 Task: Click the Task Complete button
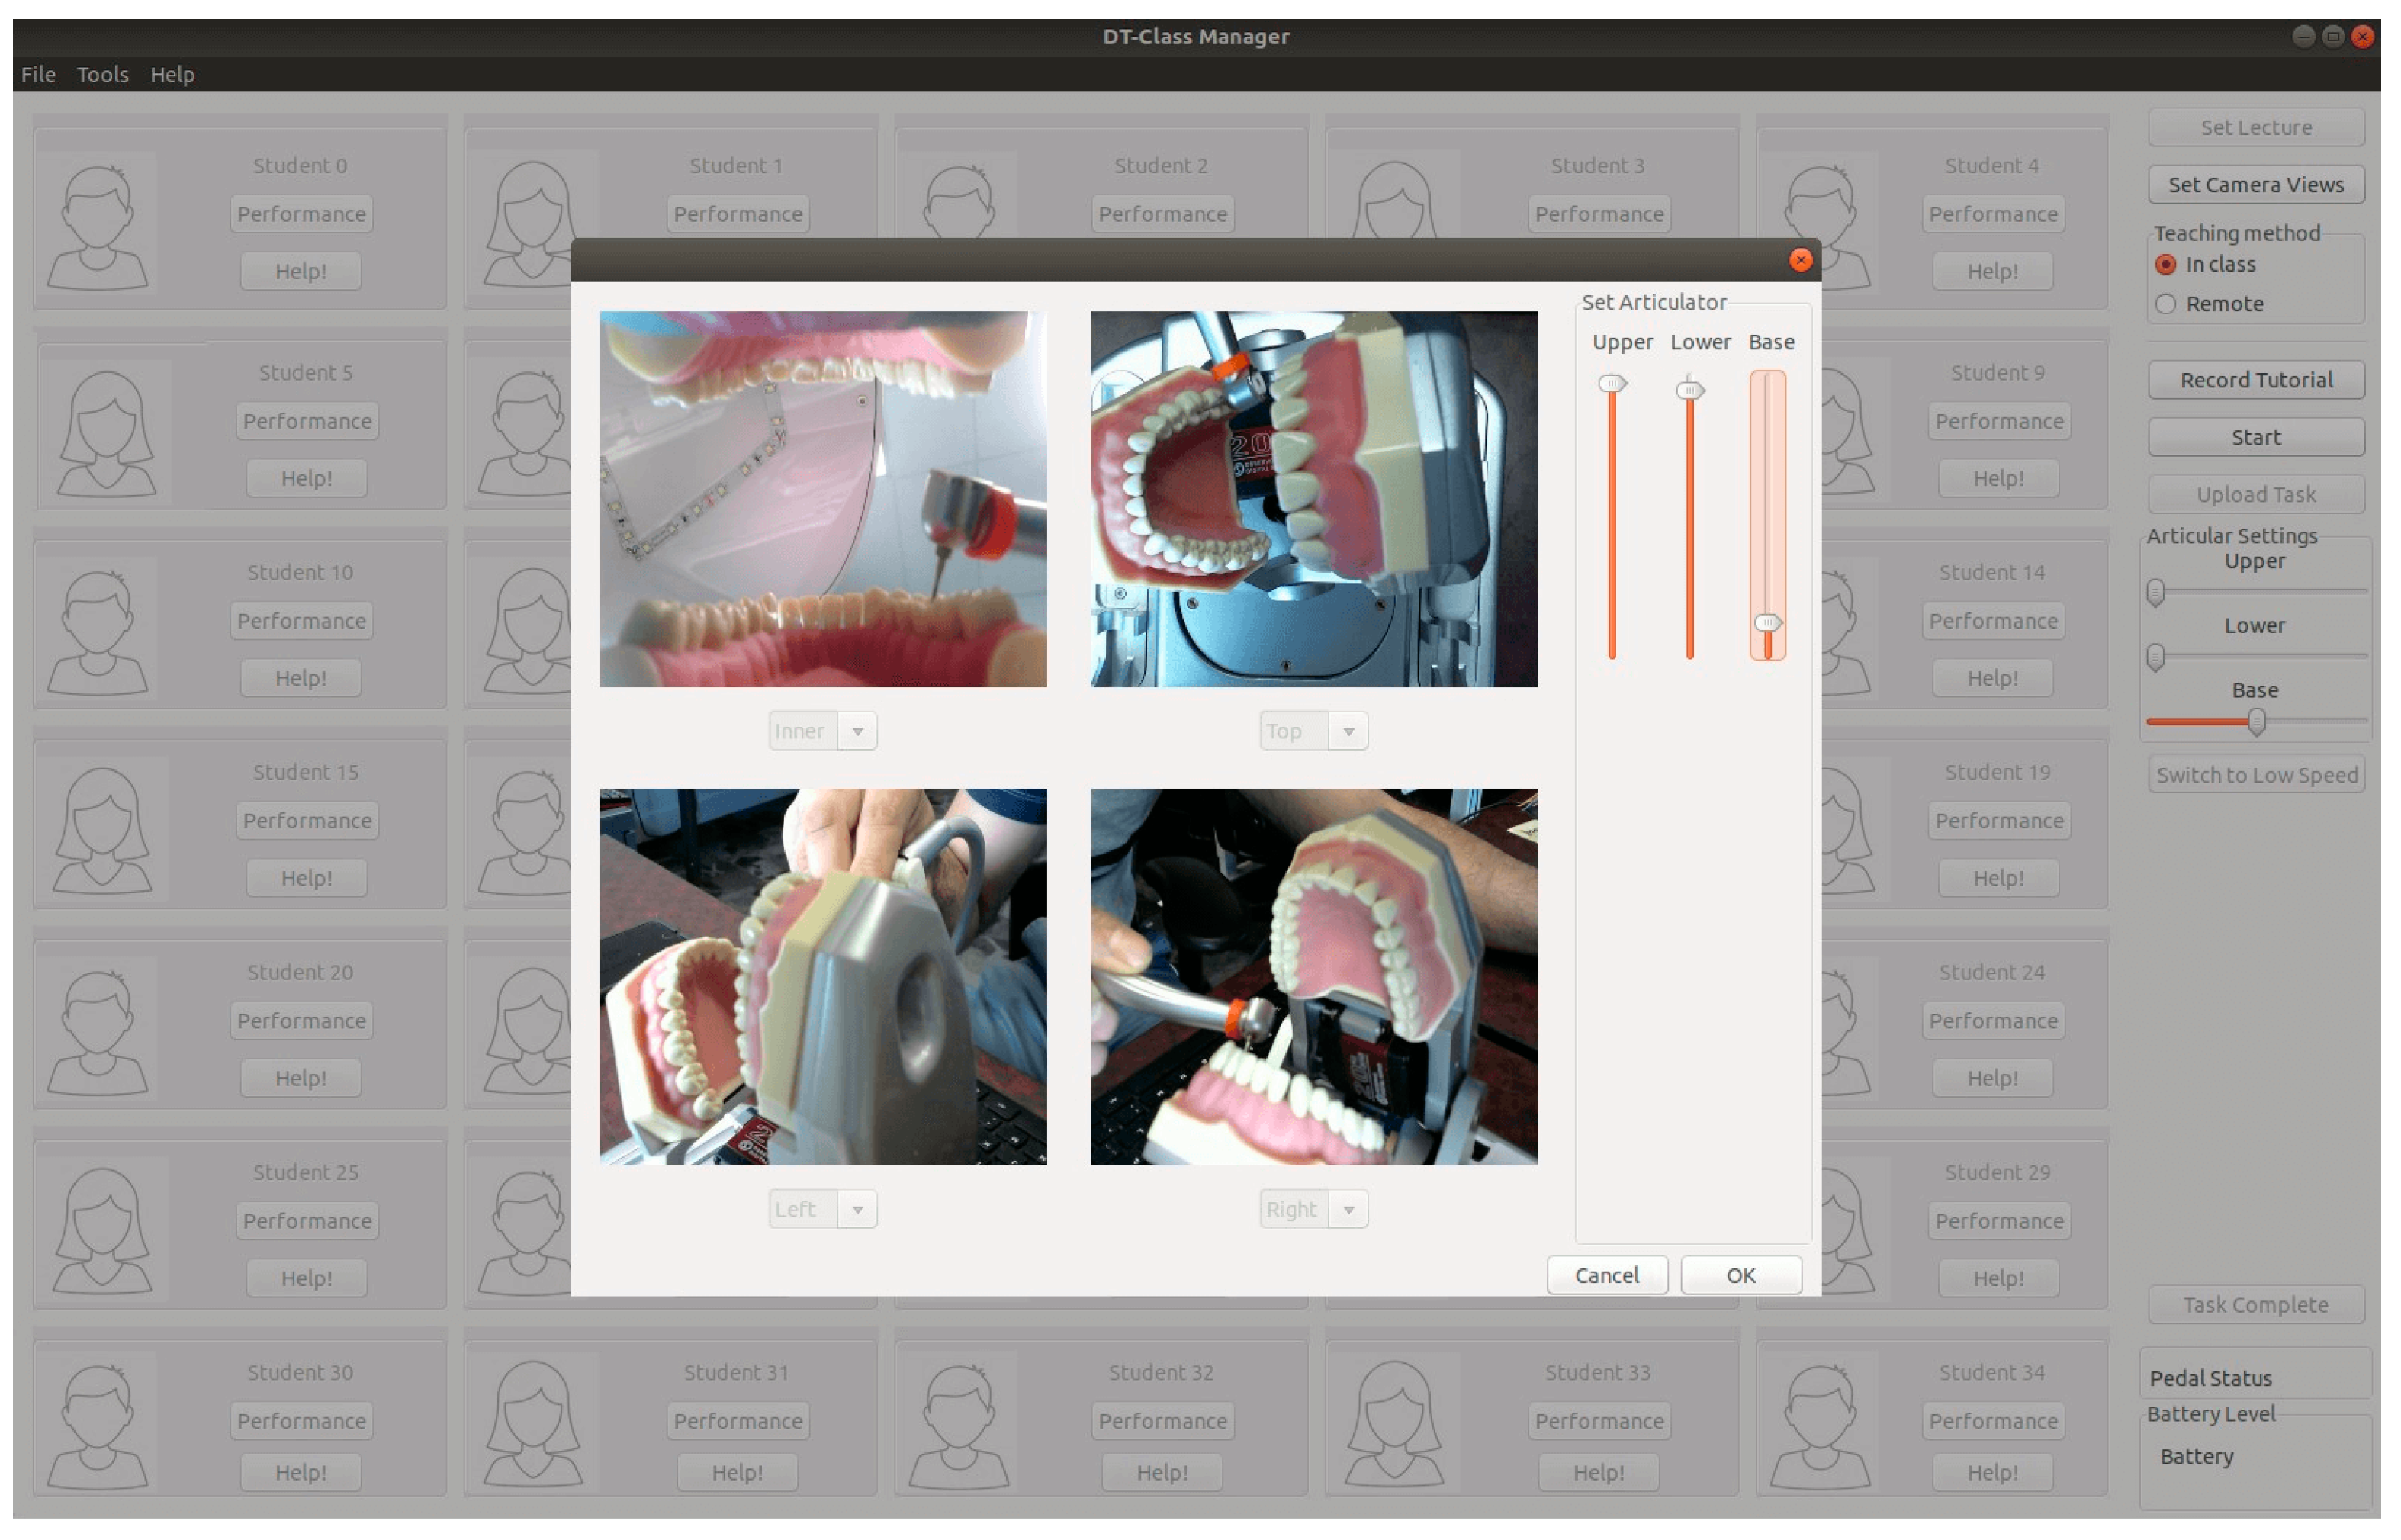click(x=2256, y=1305)
